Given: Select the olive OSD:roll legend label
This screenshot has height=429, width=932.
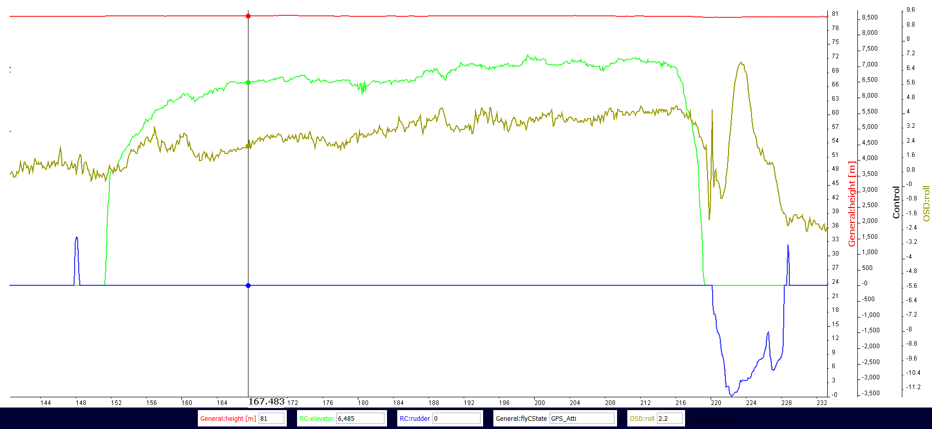Looking at the screenshot, I should [x=642, y=418].
